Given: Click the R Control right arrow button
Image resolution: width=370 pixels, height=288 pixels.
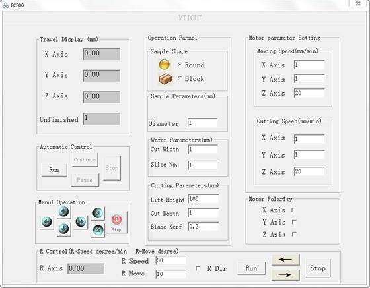Looking at the screenshot, I should (285, 275).
